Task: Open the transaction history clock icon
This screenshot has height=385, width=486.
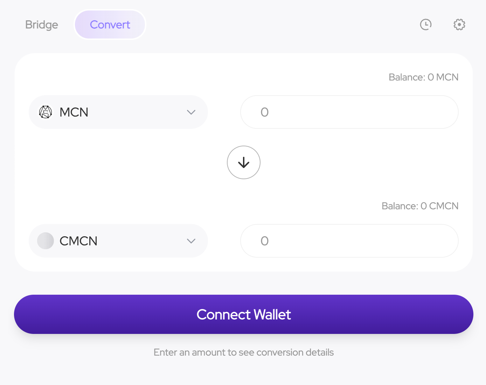Action: (x=425, y=24)
